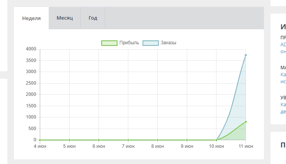Select the green data point at 5 июн

(69, 140)
